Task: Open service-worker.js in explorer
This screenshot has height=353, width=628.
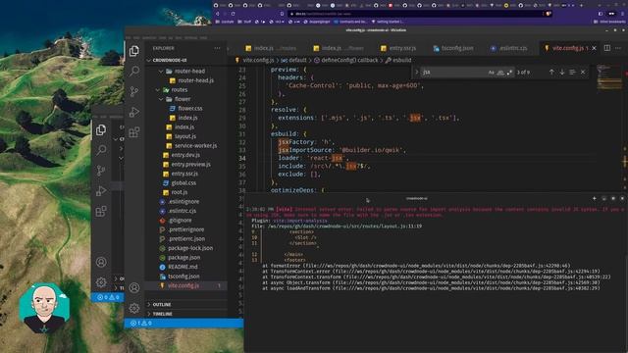Action: [196, 146]
